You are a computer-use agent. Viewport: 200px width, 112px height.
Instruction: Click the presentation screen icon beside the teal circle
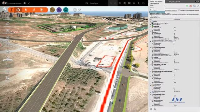[75, 10]
